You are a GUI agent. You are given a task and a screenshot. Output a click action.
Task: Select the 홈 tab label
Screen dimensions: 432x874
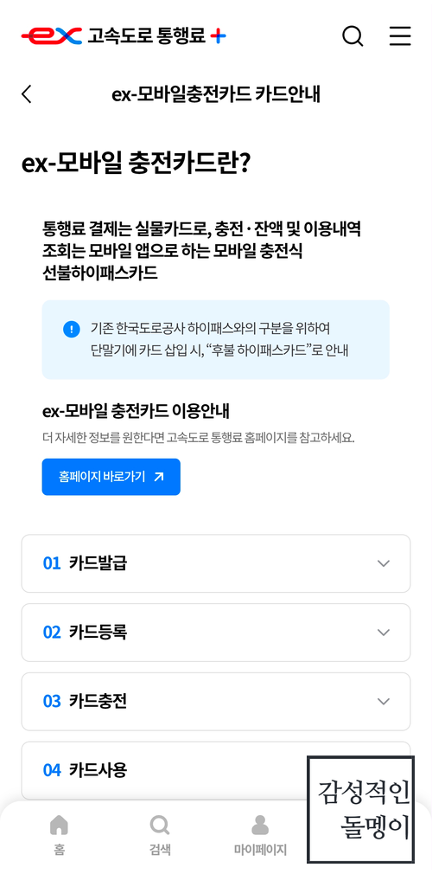(59, 850)
